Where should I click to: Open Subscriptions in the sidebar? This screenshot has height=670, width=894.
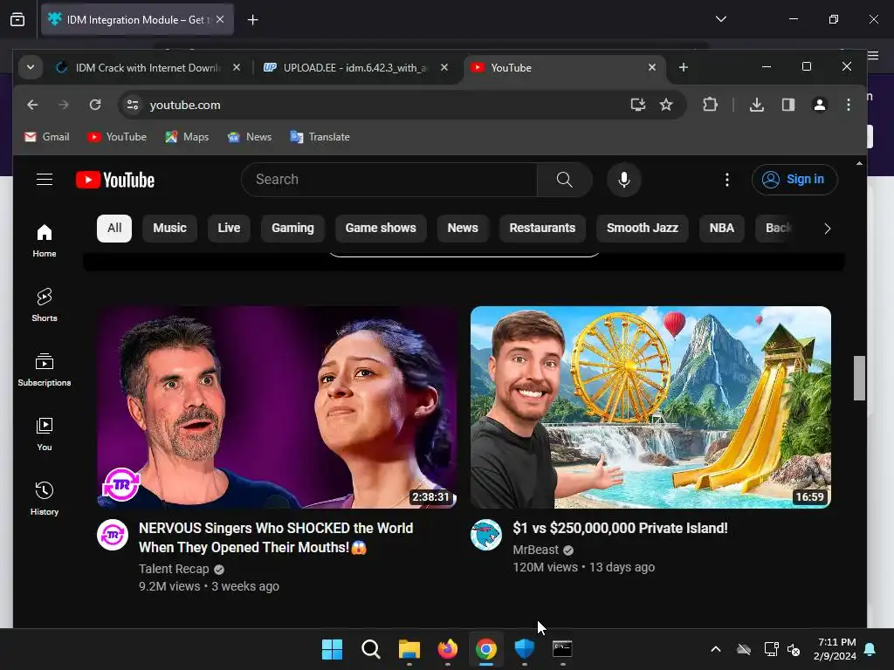45,369
